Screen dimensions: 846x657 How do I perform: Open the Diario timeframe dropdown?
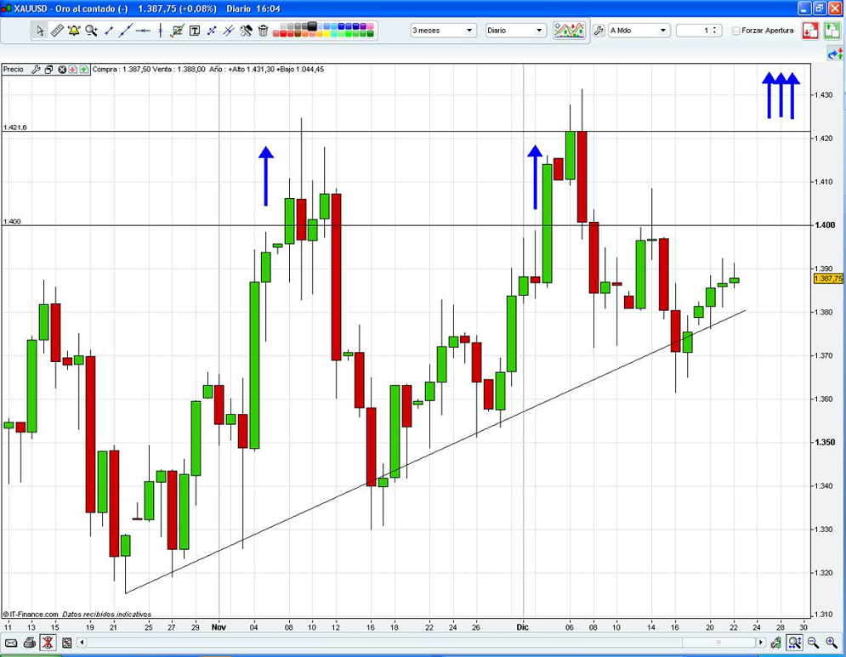[516, 31]
